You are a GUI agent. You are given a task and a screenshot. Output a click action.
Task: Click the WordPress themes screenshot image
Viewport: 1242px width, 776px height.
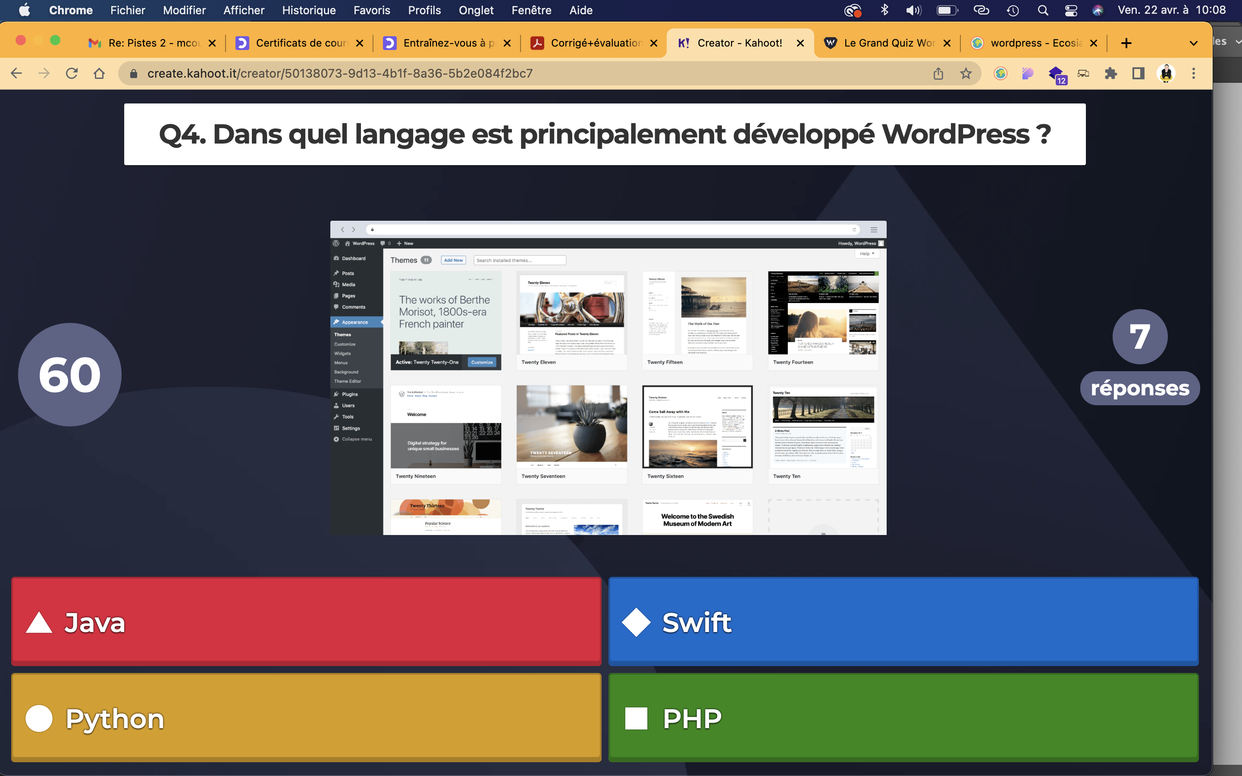(x=608, y=378)
